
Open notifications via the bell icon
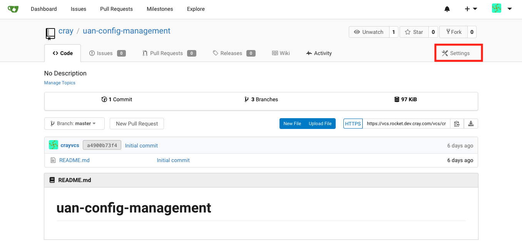447,9
